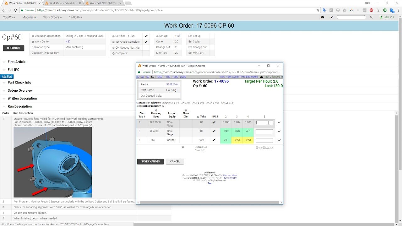Switch to Work Orders: Scheduled tab

click(63, 3)
